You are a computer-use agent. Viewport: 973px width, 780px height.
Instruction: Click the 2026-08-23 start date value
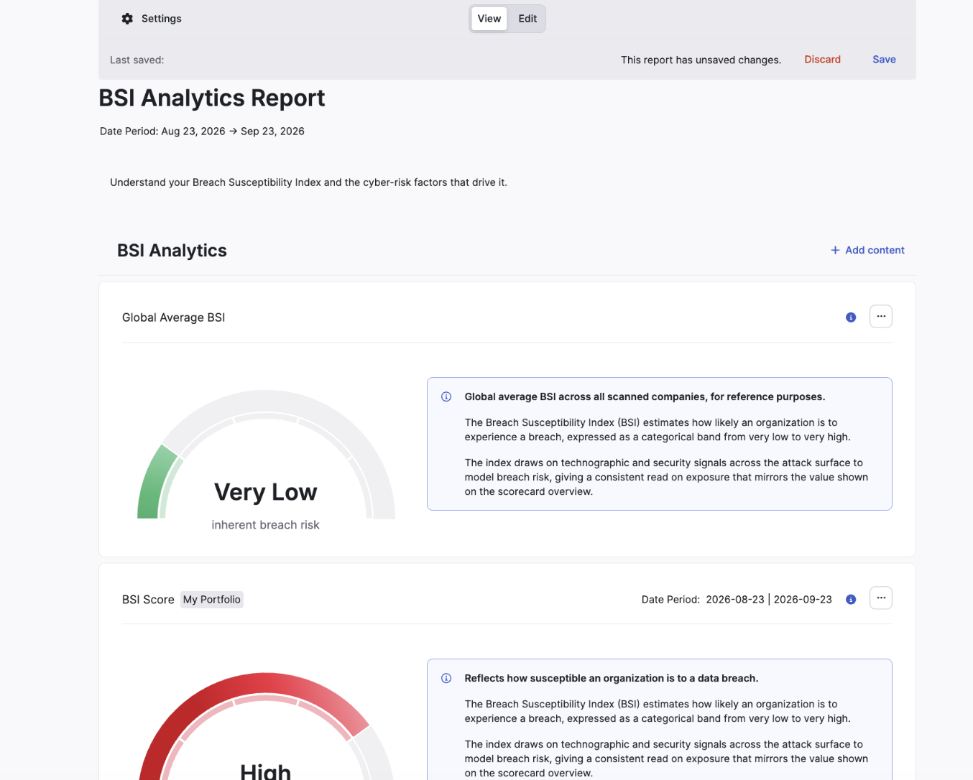coord(735,600)
